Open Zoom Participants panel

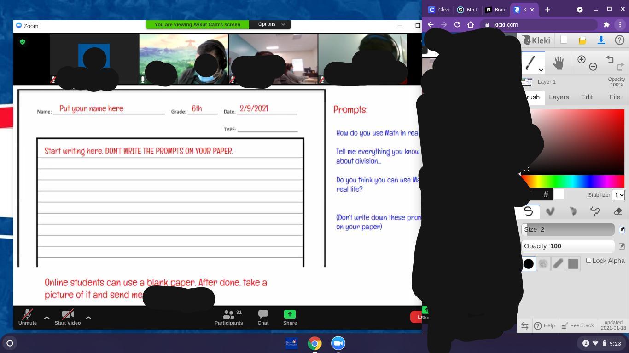tap(229, 317)
